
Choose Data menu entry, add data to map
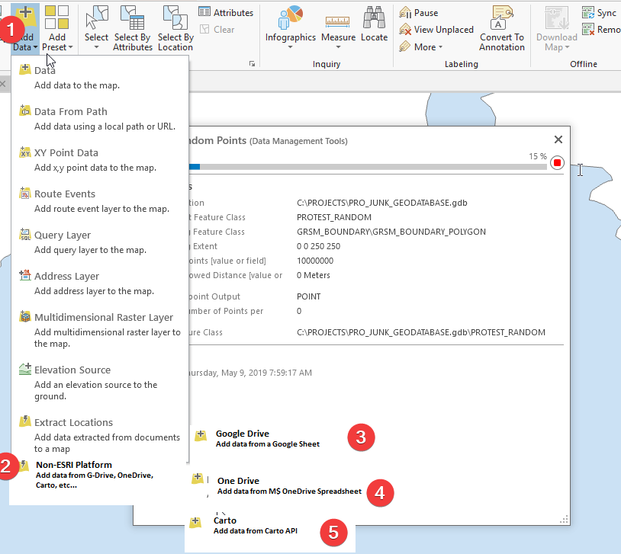coord(100,77)
